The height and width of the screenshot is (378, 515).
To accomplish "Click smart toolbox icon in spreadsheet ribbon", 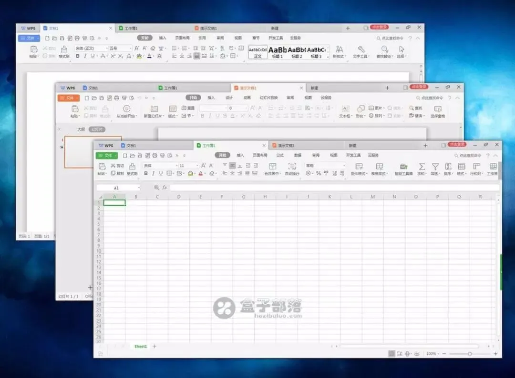I will [404, 167].
